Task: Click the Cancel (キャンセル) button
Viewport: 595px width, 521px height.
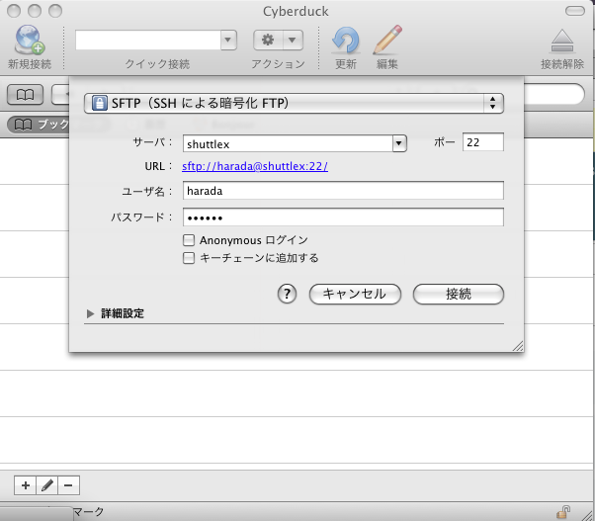Action: coord(354,294)
